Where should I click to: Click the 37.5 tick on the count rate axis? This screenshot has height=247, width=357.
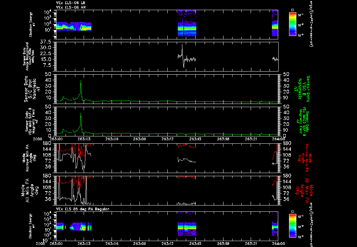[x=46, y=42]
